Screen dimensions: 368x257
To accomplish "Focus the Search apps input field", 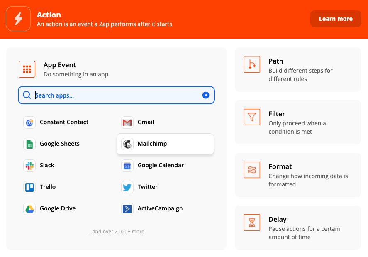I will (117, 95).
